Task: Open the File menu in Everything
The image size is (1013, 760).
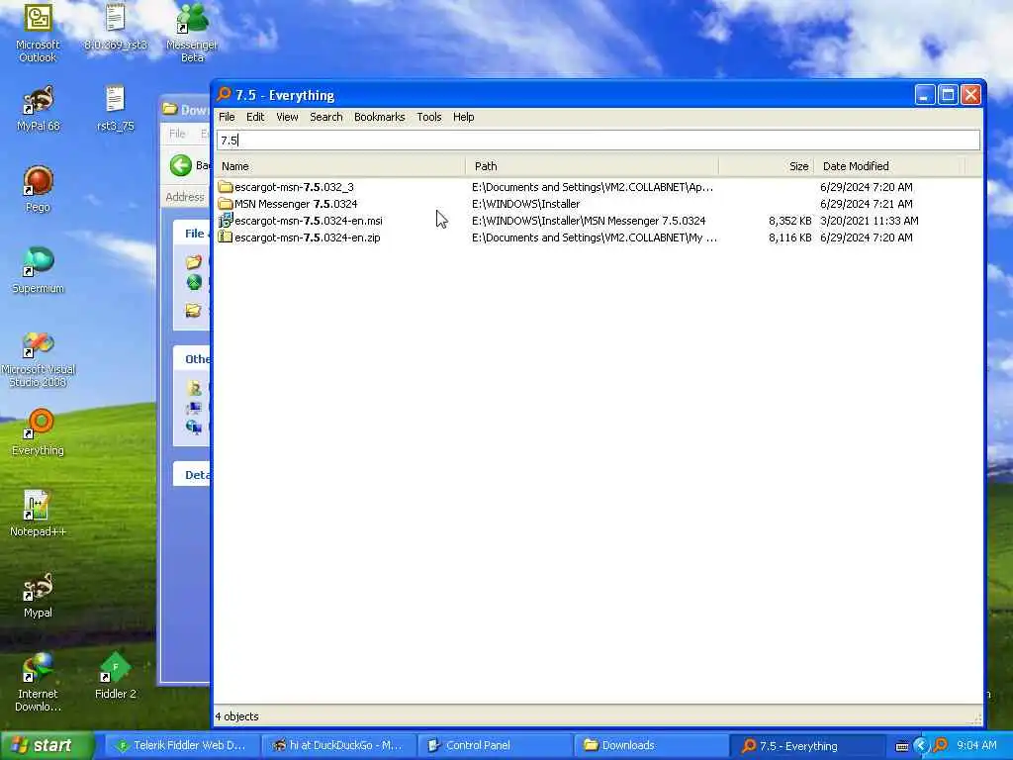Action: click(227, 117)
